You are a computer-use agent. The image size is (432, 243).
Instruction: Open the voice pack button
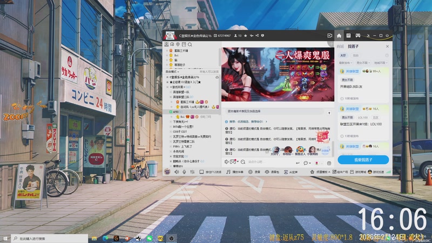click(272, 172)
